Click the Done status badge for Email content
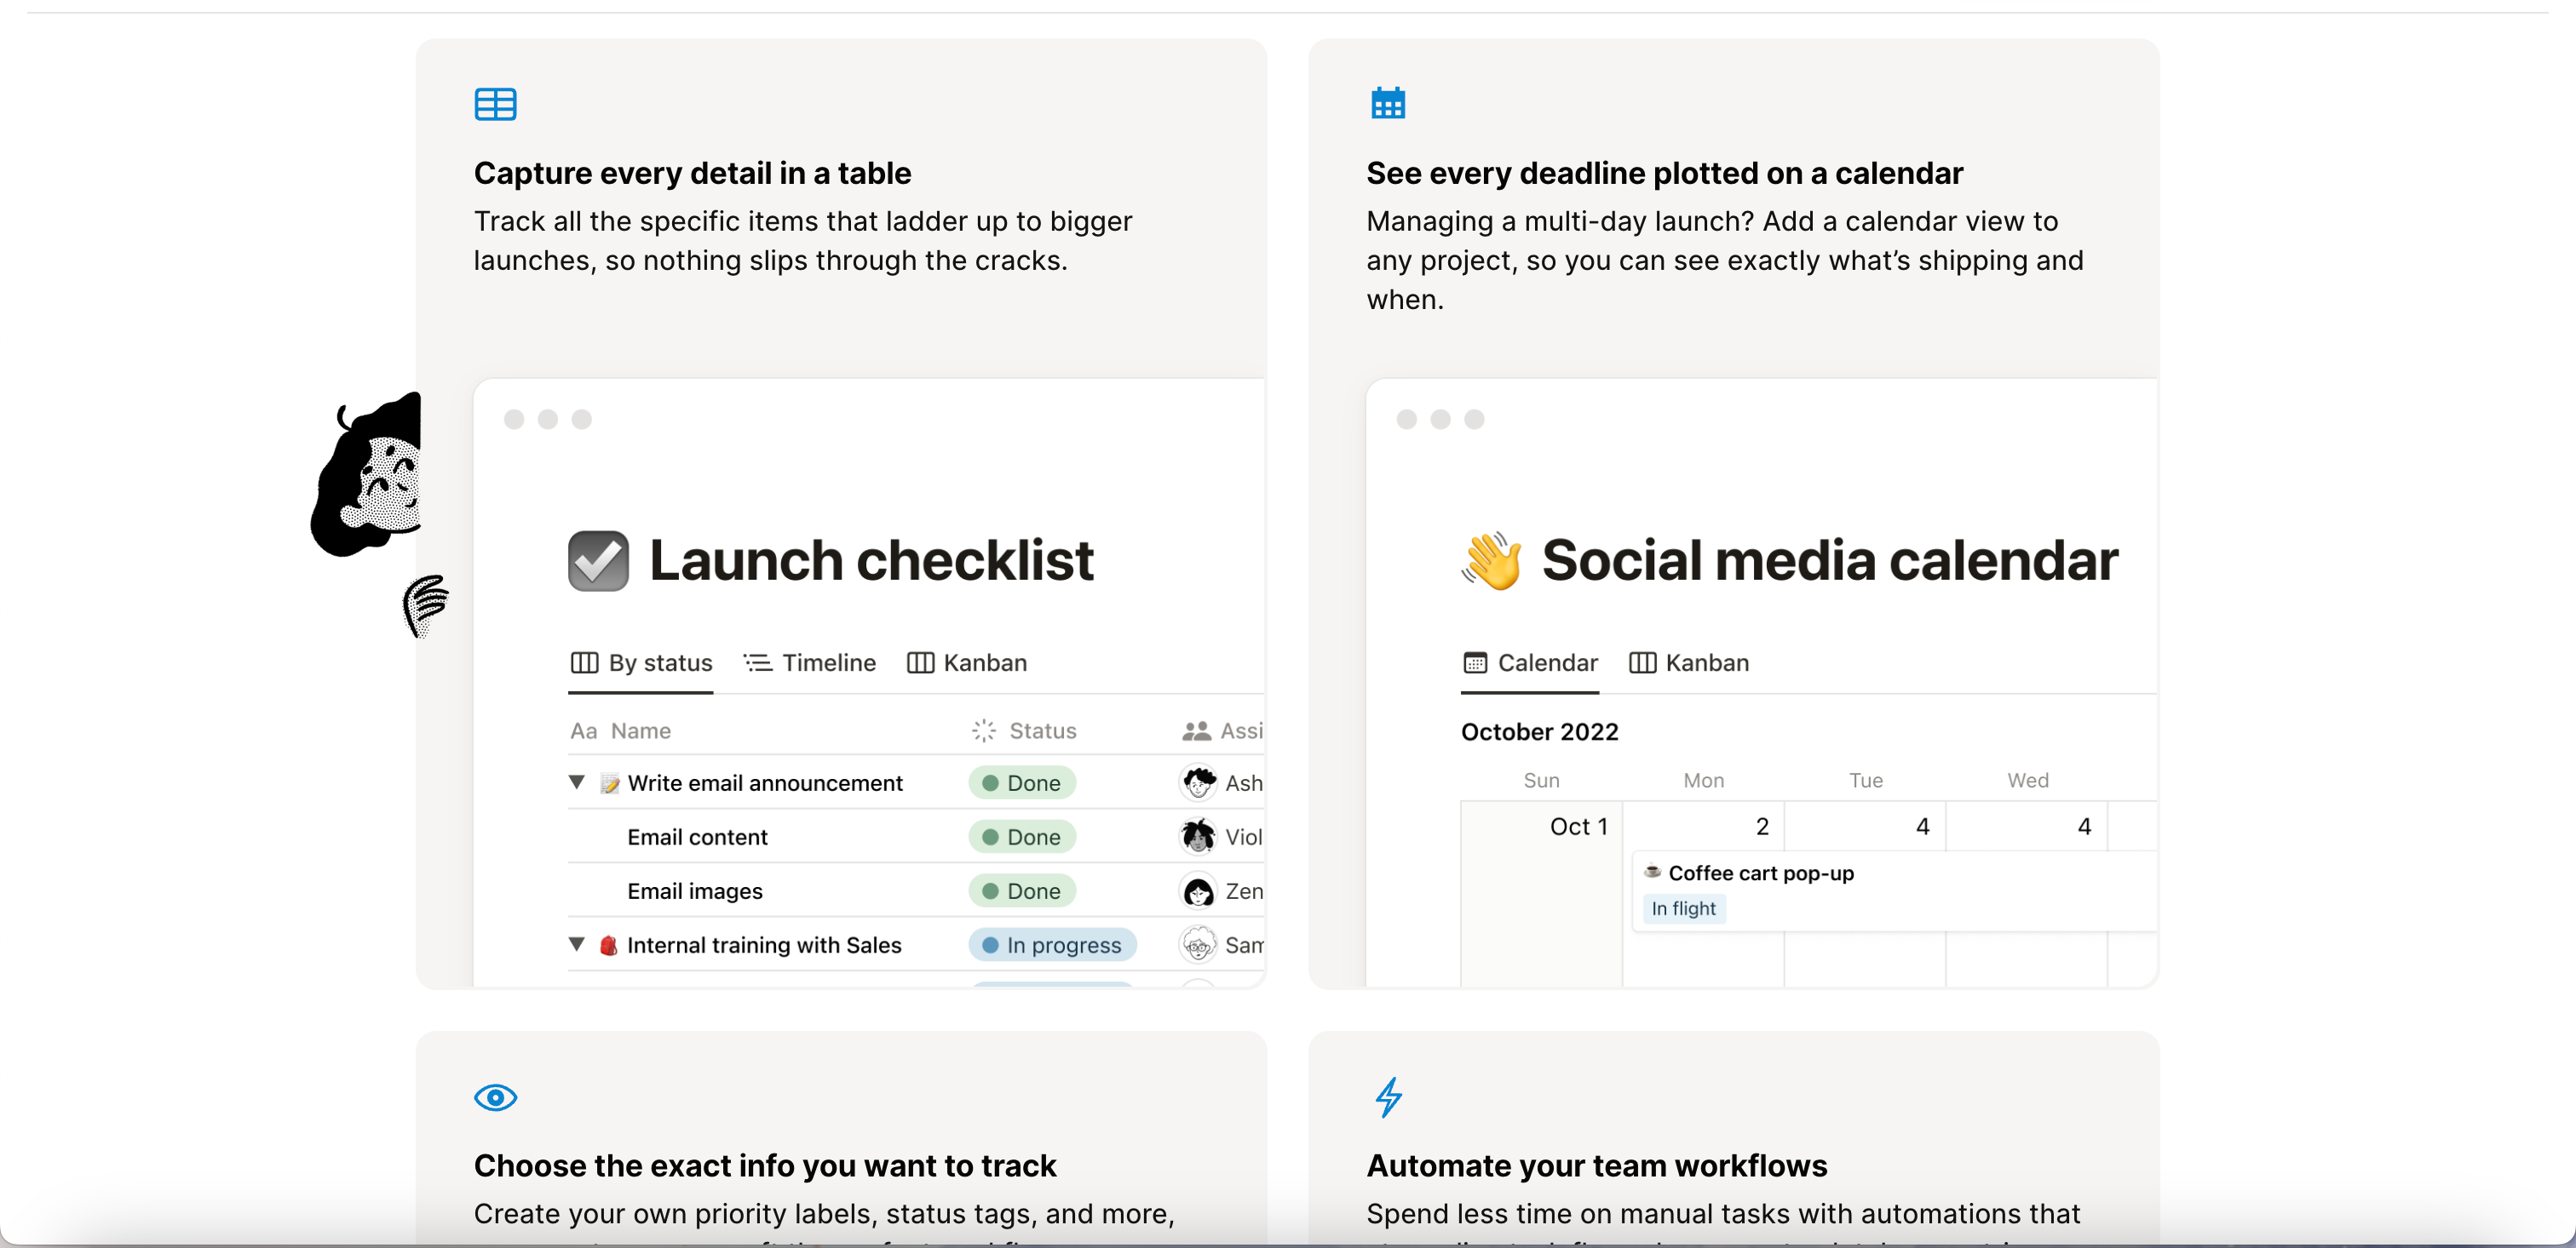 click(x=1021, y=836)
